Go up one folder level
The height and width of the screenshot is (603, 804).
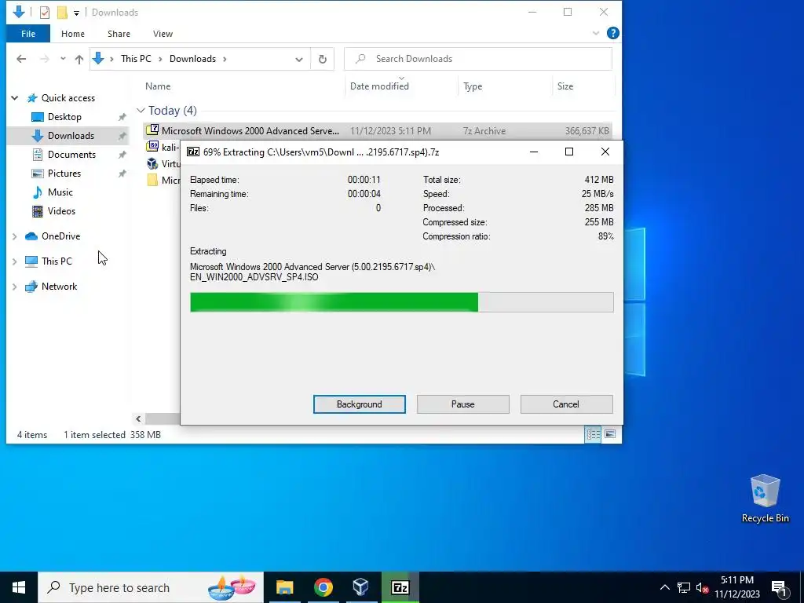coord(79,59)
